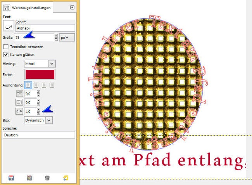Decrease line spacing value
Viewport: 252px width, 185px height.
(38, 104)
